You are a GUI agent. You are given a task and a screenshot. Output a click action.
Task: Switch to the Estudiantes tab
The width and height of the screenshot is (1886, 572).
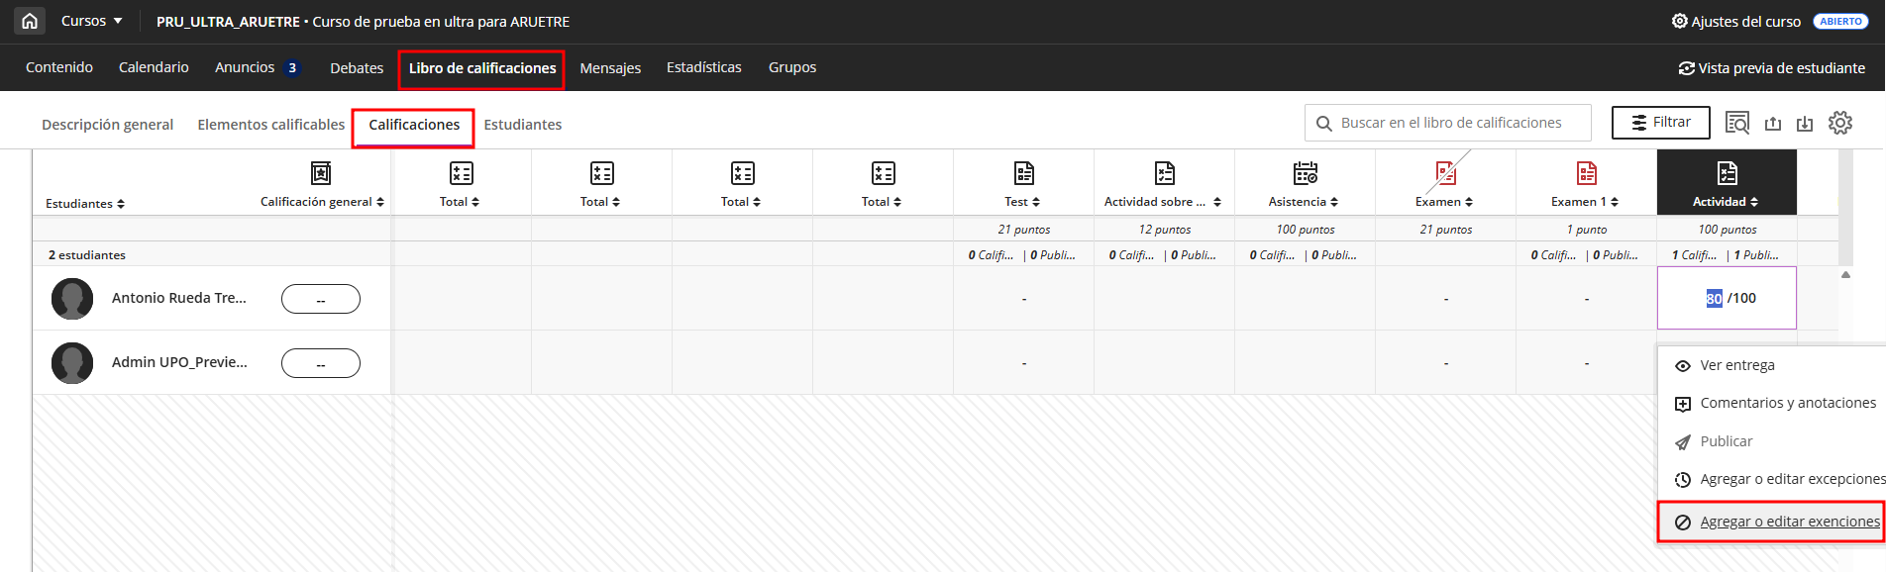coord(522,125)
